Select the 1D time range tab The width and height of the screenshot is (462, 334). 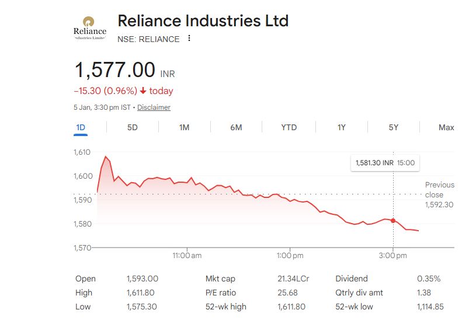tap(81, 127)
